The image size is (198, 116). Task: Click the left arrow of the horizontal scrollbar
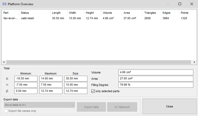coord(4,62)
